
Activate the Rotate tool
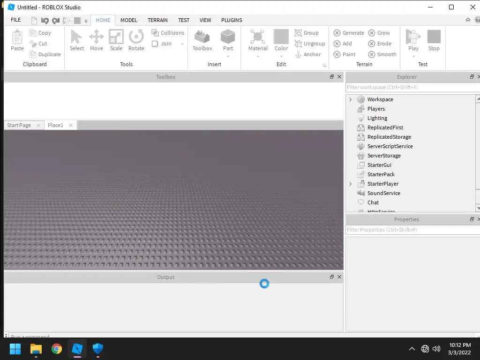coord(136,37)
